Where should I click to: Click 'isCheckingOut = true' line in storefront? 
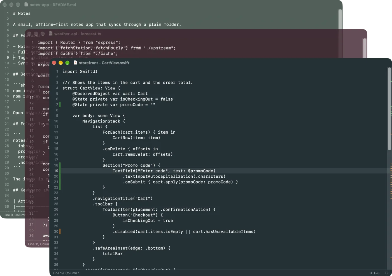148,221
